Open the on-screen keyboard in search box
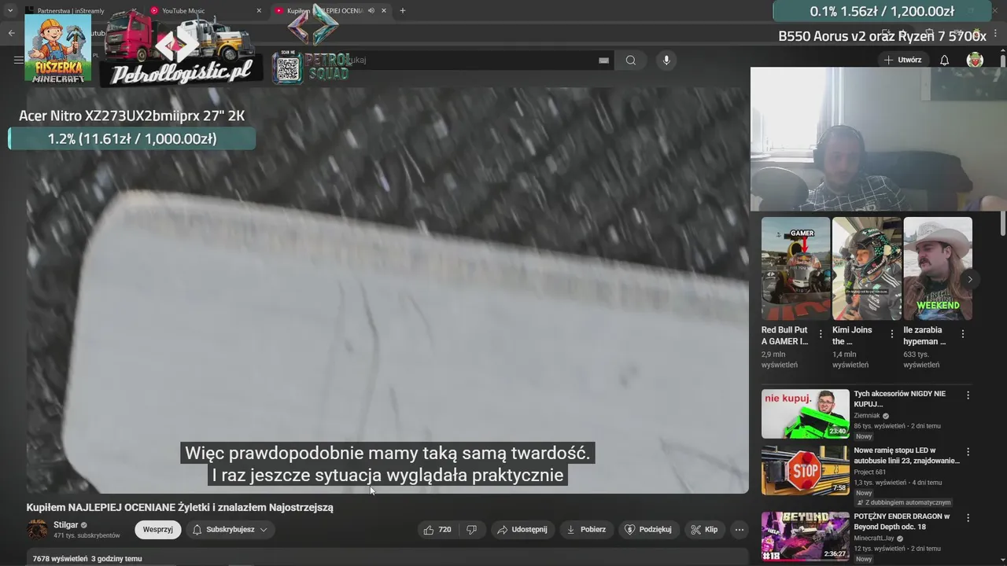 603,61
